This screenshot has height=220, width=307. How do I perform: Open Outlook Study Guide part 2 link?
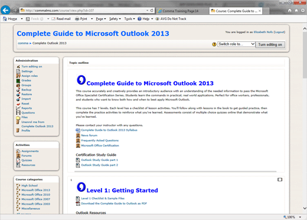[x=99, y=165]
